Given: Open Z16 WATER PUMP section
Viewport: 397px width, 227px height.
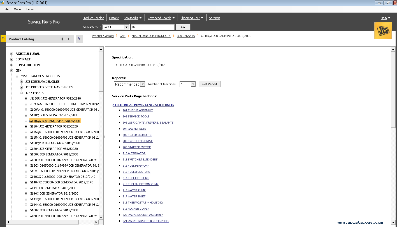Looking at the screenshot, I should (134, 190).
